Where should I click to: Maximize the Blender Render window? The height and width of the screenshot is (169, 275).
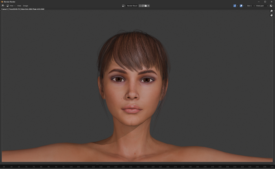click(x=265, y=2)
